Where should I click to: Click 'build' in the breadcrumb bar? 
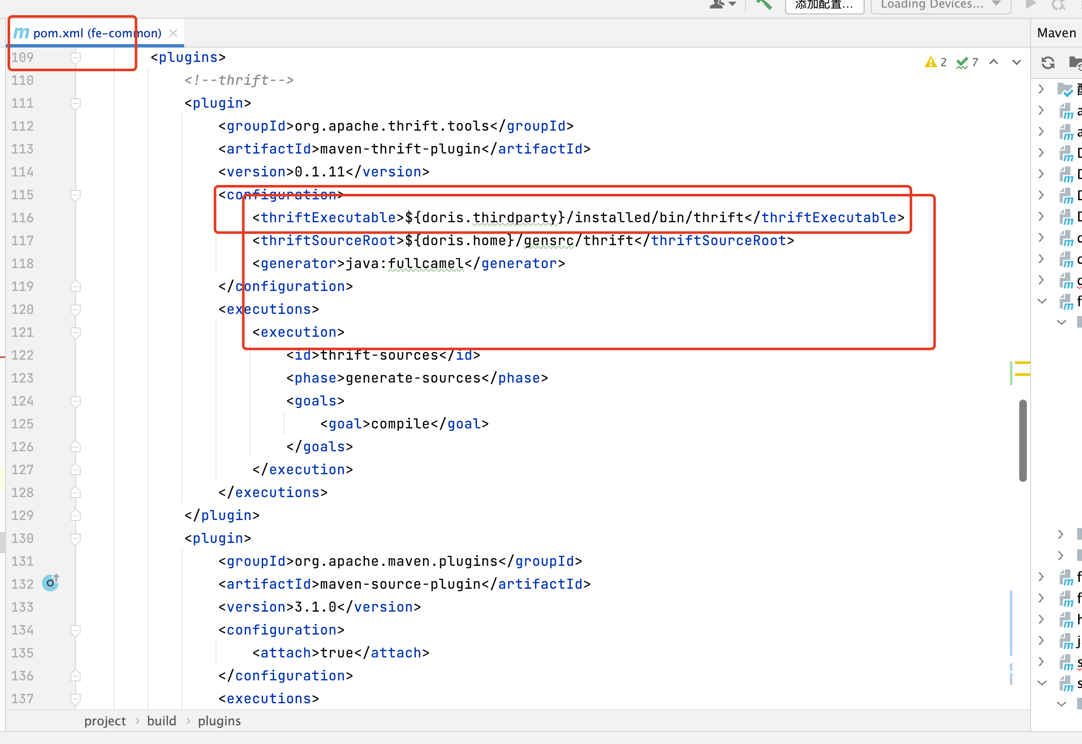(161, 721)
